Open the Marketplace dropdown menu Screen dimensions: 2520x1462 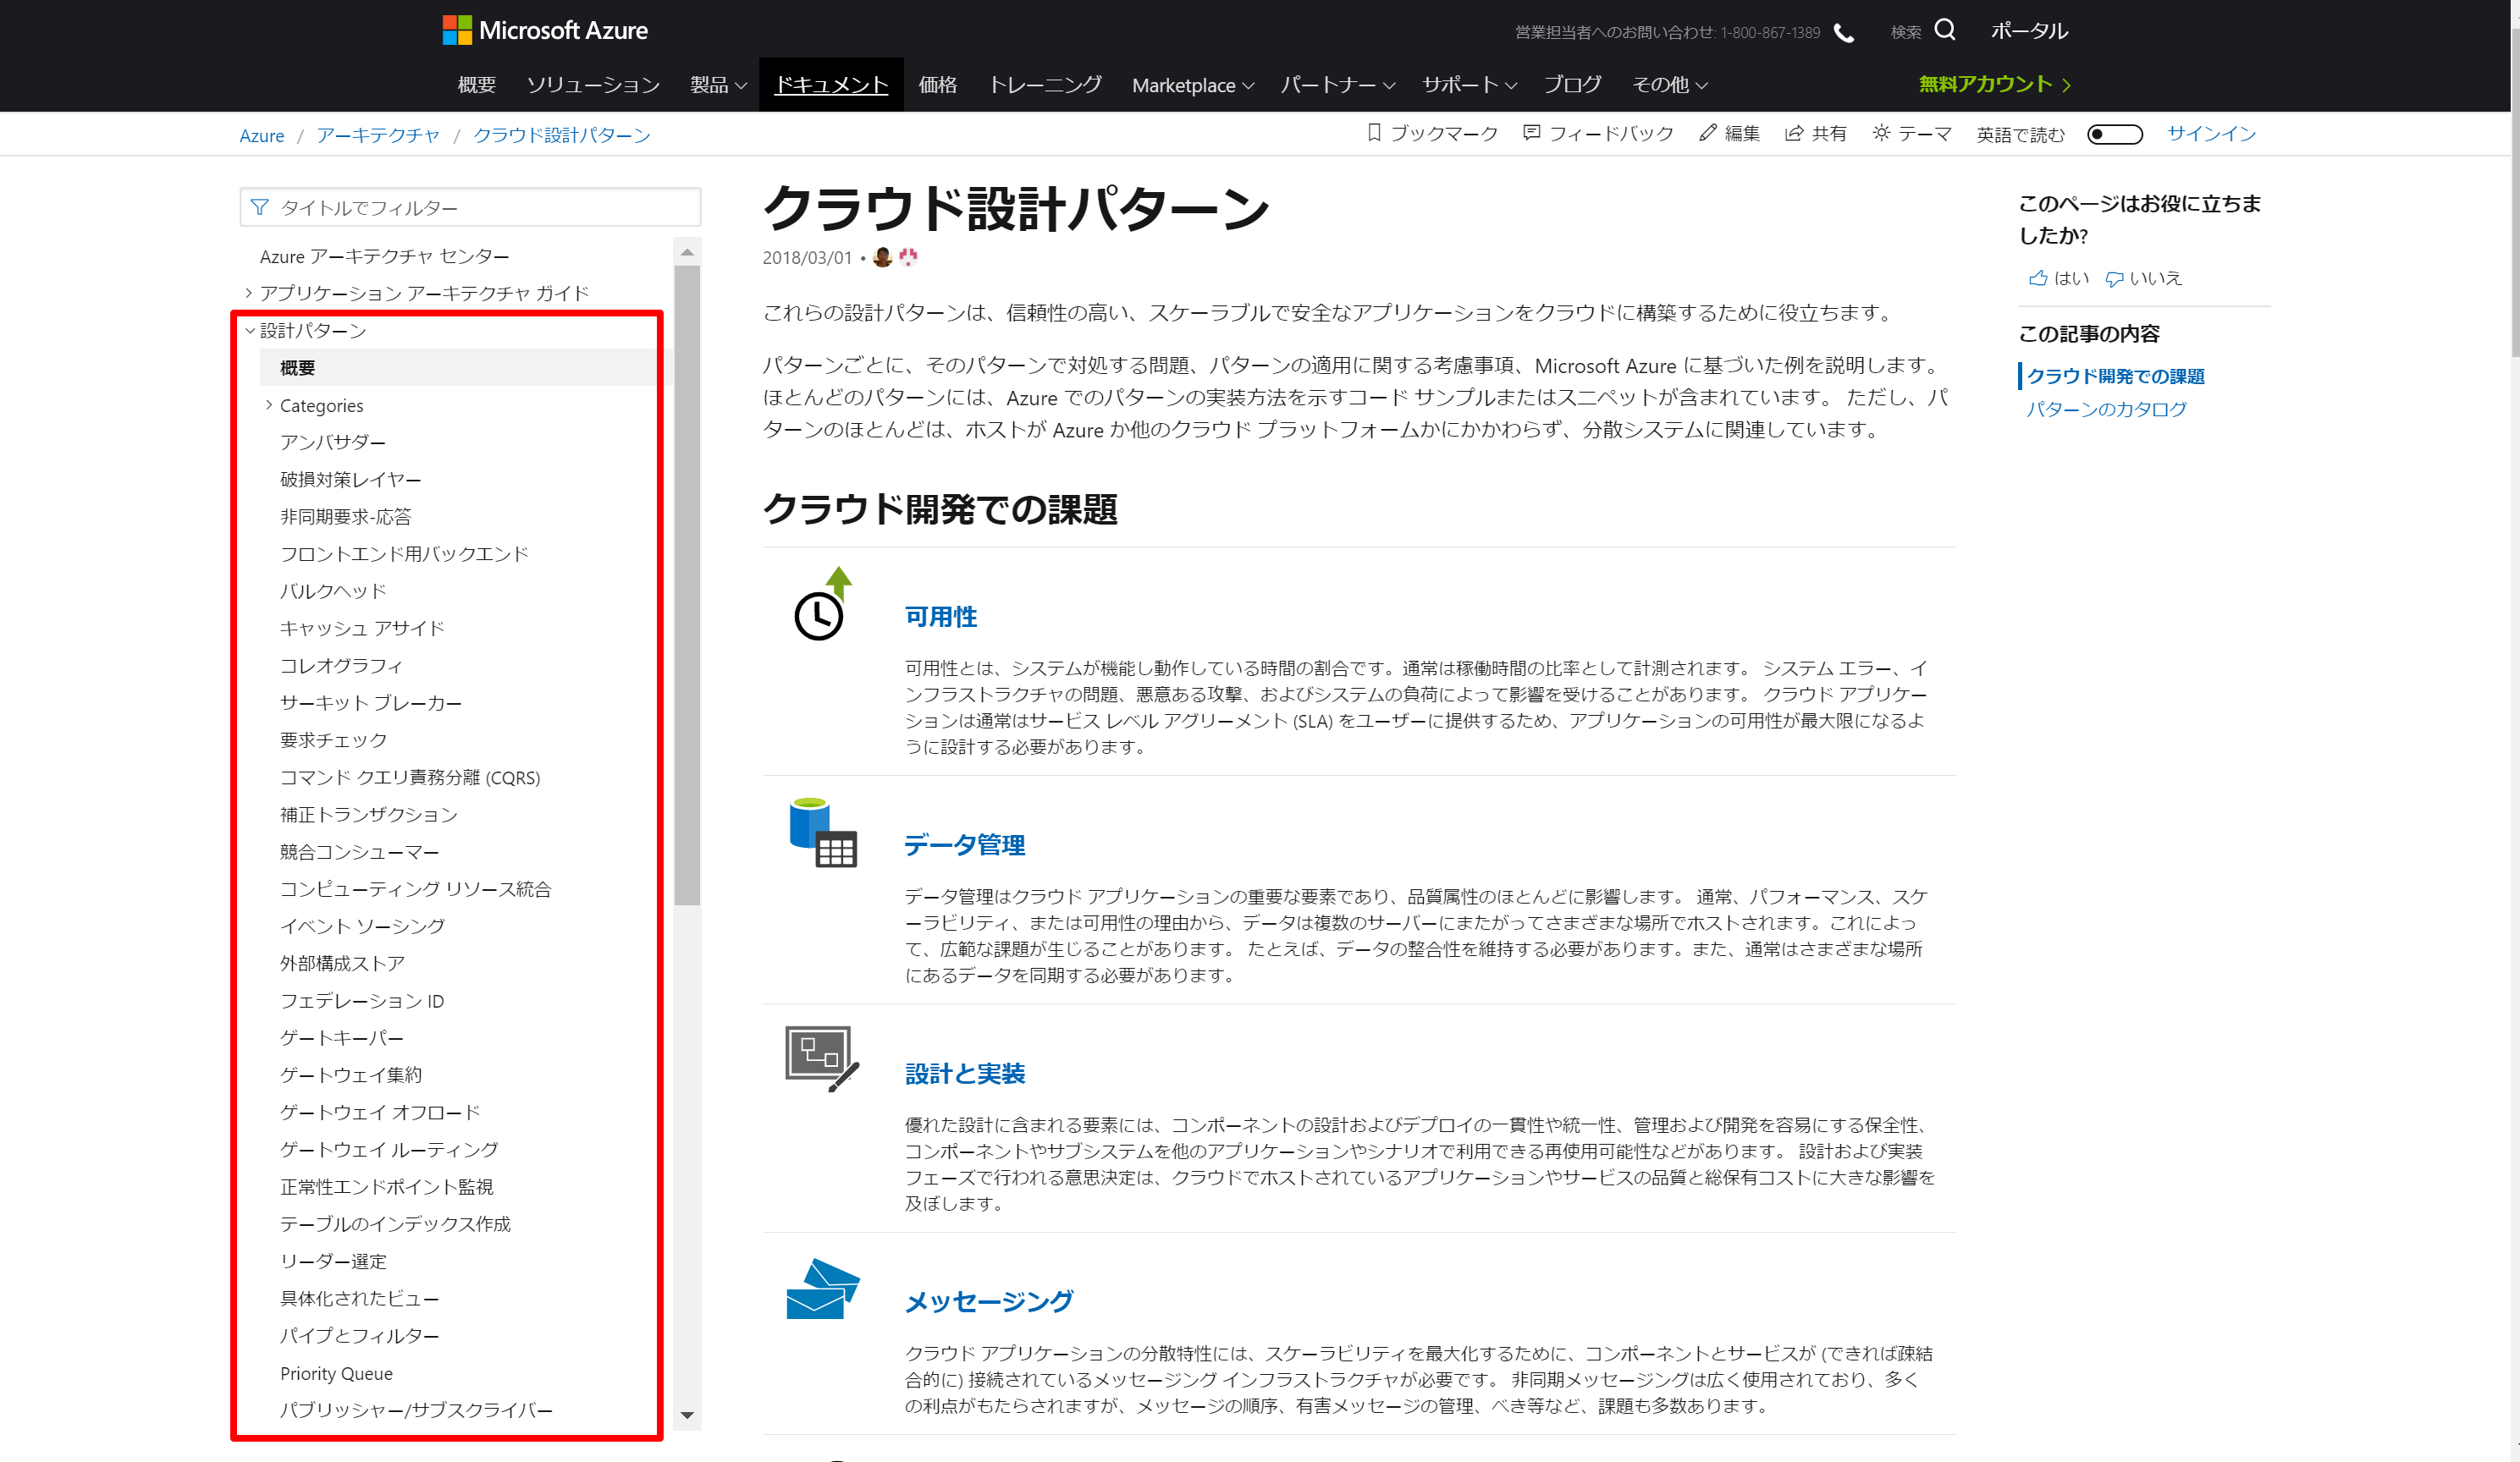pyautogui.click(x=1192, y=85)
